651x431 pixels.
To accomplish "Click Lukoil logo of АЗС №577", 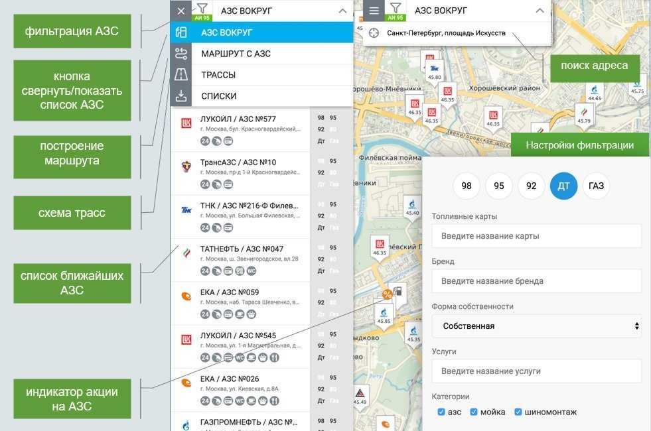I will tap(186, 123).
